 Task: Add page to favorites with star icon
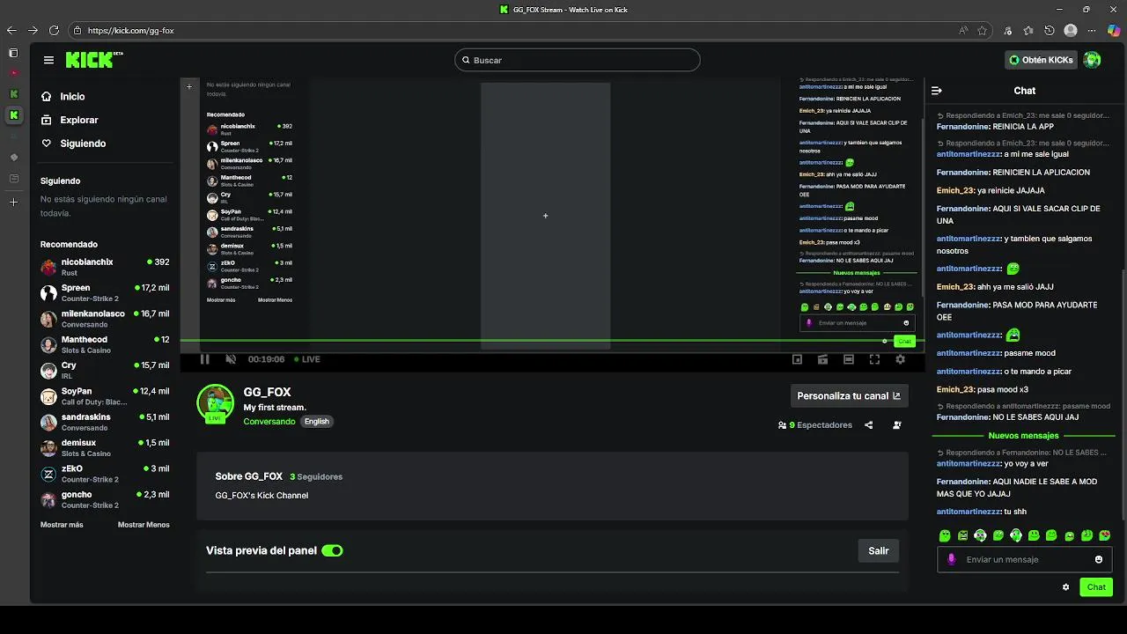(x=983, y=30)
